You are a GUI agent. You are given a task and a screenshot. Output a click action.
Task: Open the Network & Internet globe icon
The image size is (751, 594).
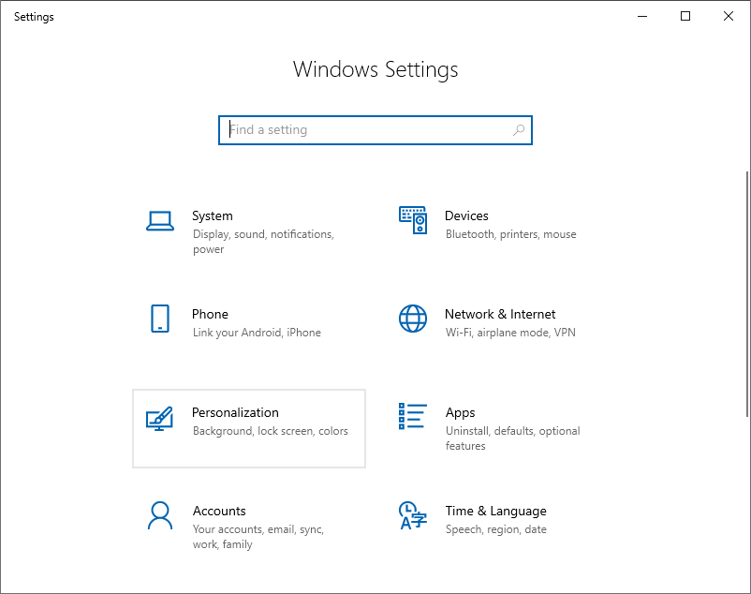click(413, 319)
